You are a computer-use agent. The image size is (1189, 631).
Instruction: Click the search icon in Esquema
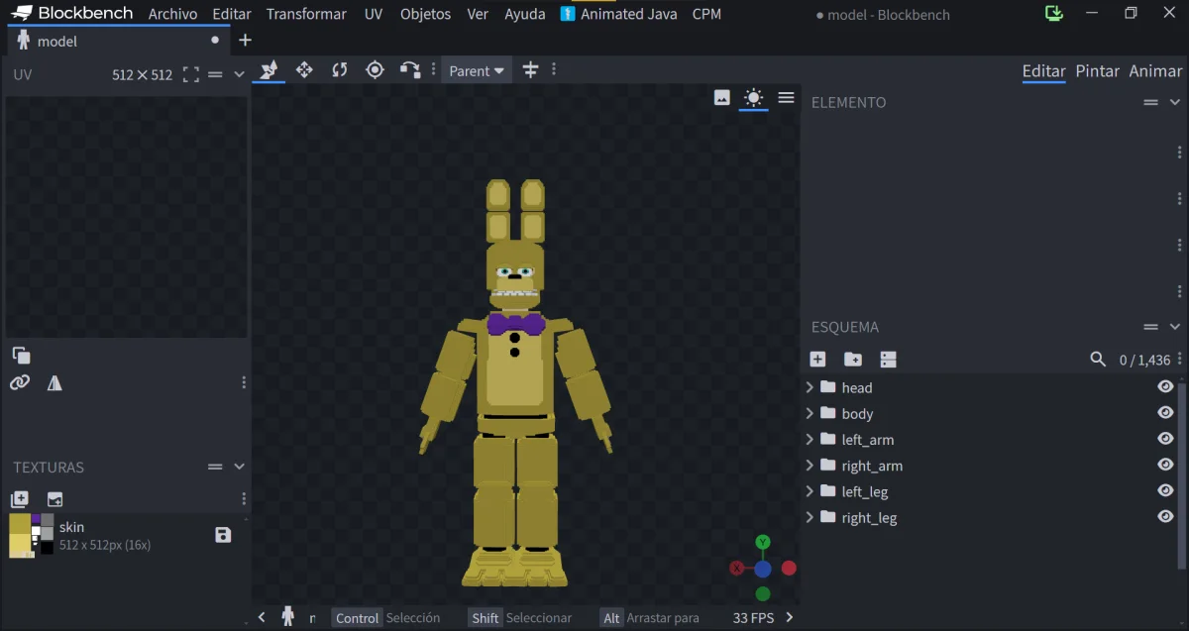(1098, 360)
